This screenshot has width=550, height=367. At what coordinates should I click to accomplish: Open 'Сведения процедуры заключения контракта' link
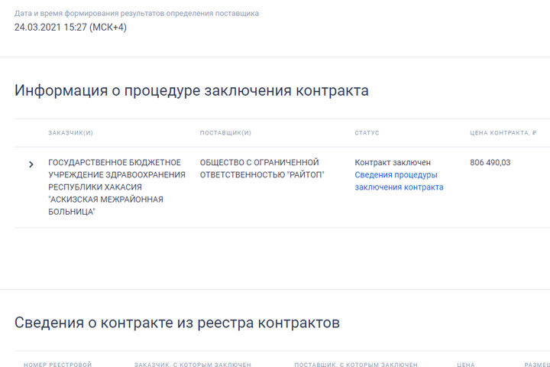coord(399,181)
